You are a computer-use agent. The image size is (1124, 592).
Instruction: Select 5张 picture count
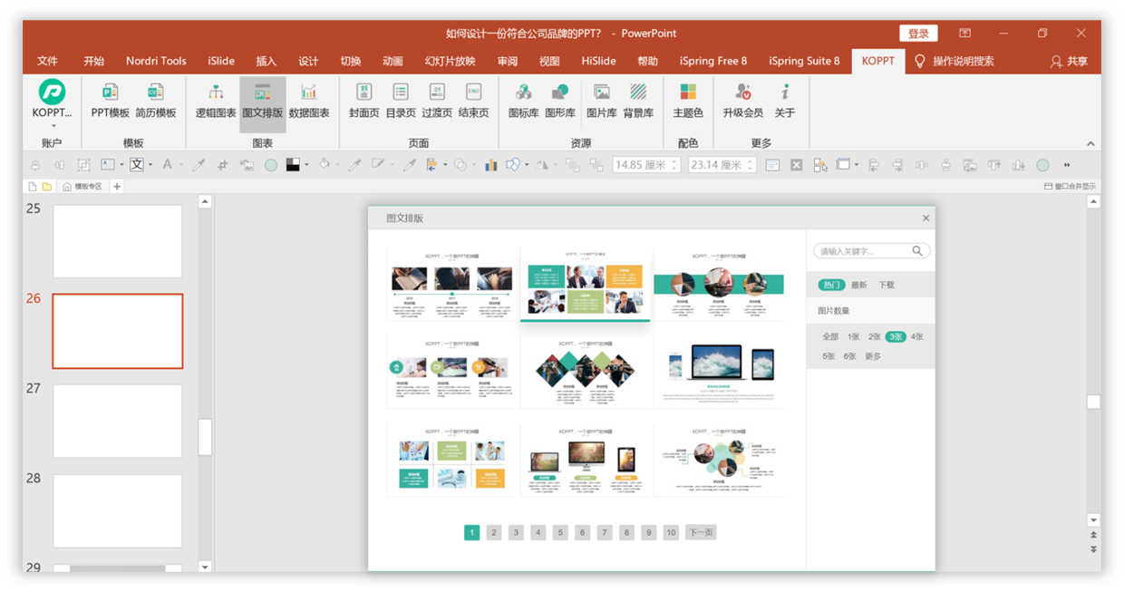click(x=828, y=356)
